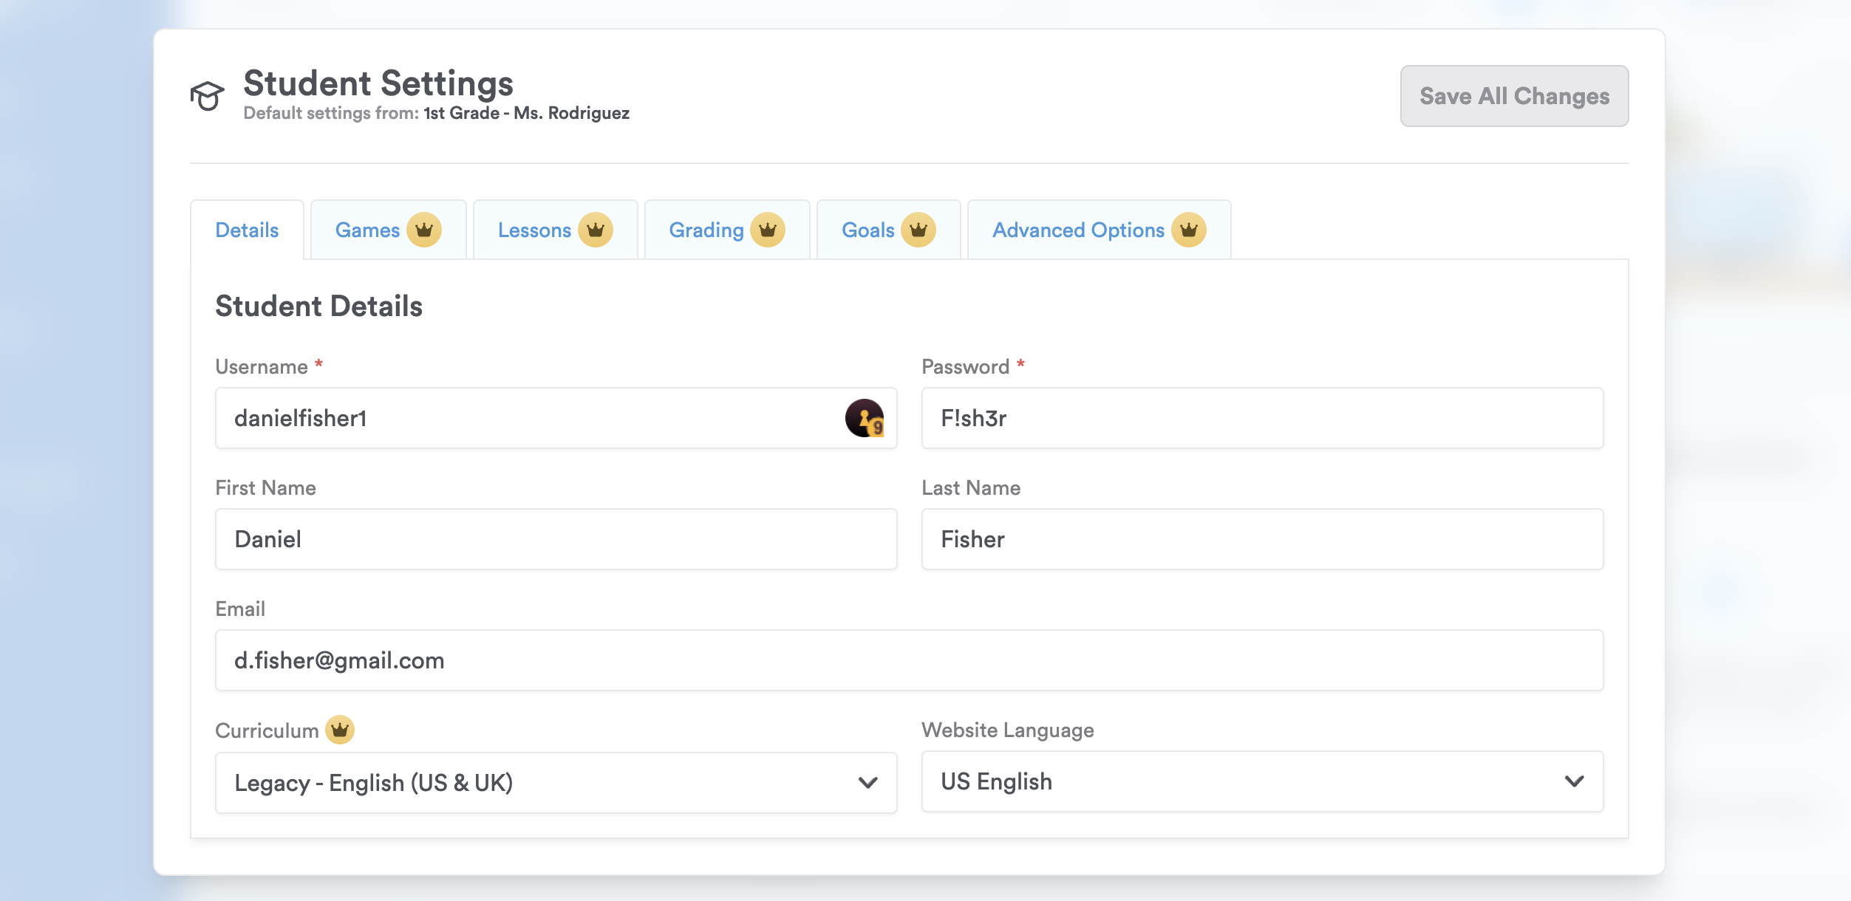1851x901 pixels.
Task: Click the avatar icon in Username field
Action: click(x=865, y=419)
